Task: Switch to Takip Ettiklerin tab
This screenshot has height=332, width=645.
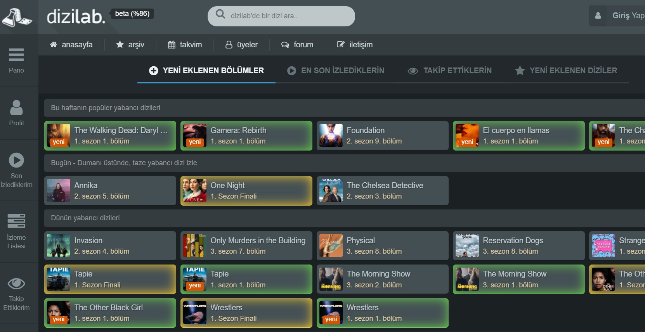Action: click(x=449, y=71)
